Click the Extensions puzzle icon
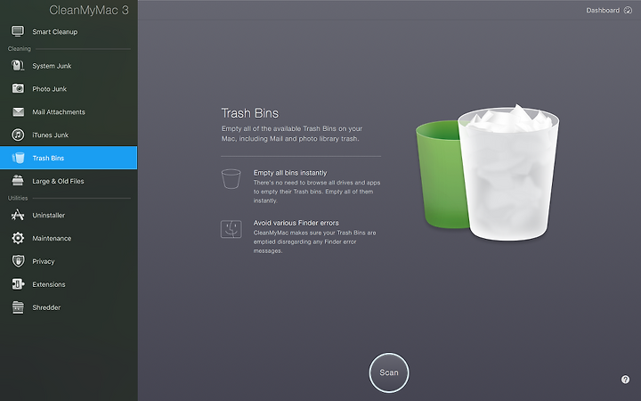Viewport: 641px width, 401px height. pyautogui.click(x=18, y=284)
